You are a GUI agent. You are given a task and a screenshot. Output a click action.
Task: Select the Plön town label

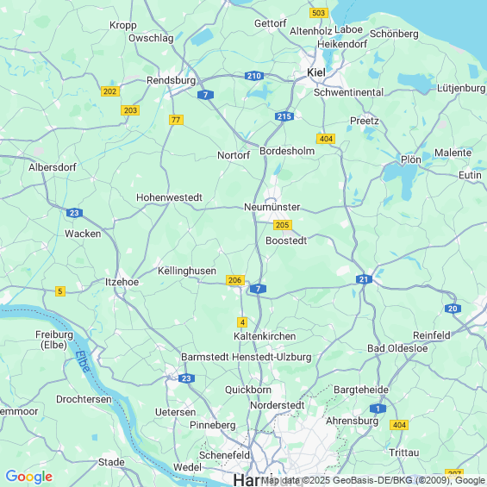(x=411, y=159)
